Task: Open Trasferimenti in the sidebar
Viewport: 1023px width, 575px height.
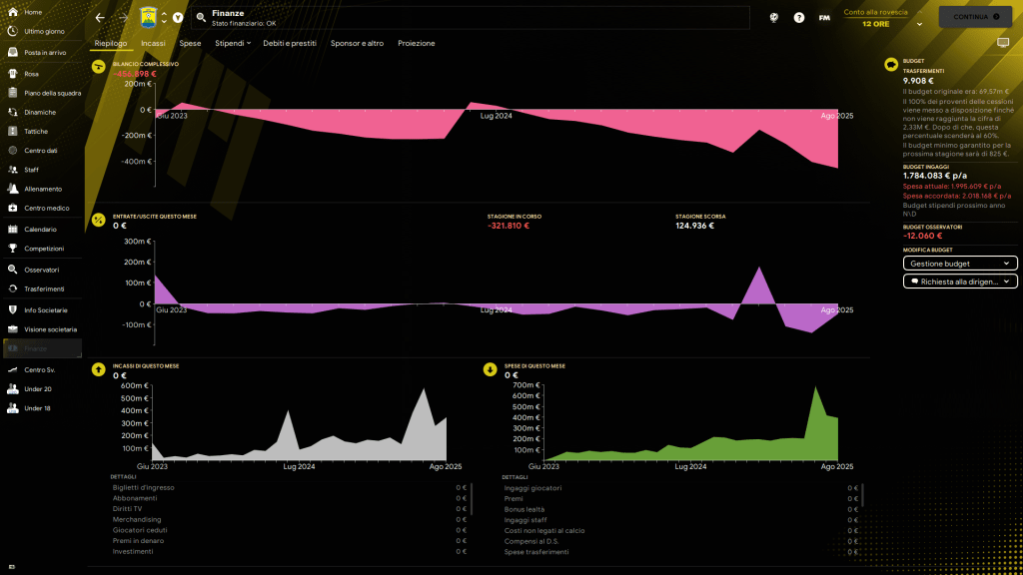Action: coord(43,288)
